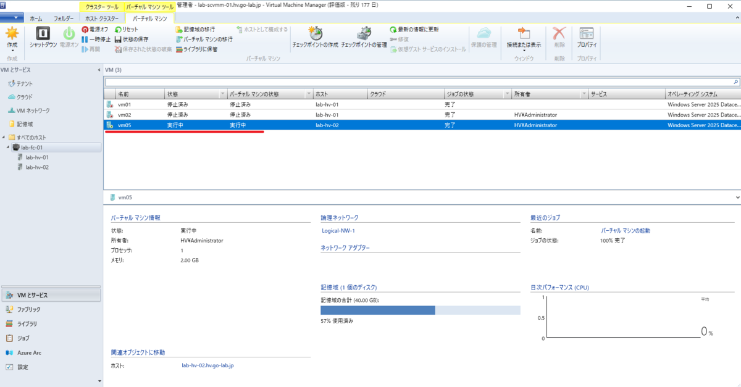The image size is (741, 387).
Task: Click the VM search input field
Action: [418, 81]
